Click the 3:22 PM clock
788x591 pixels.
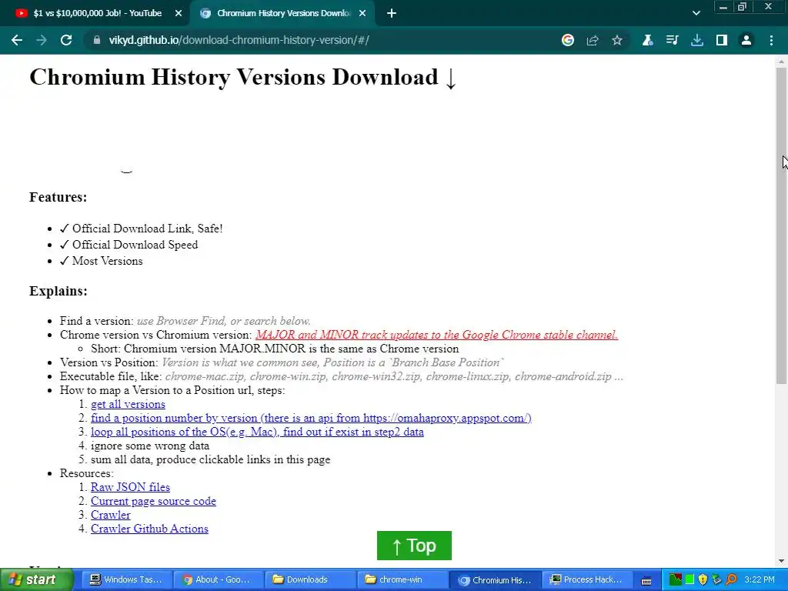[760, 579]
